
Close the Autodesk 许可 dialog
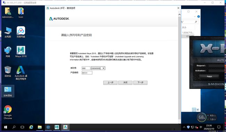pos(178,8)
